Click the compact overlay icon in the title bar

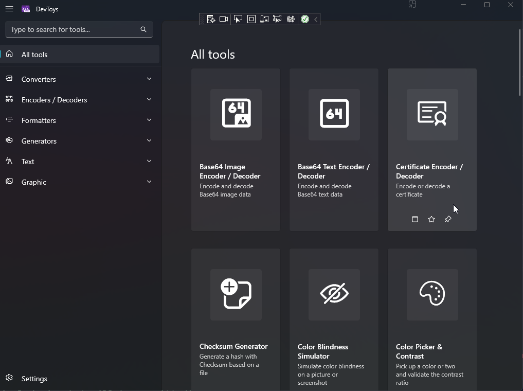click(412, 5)
